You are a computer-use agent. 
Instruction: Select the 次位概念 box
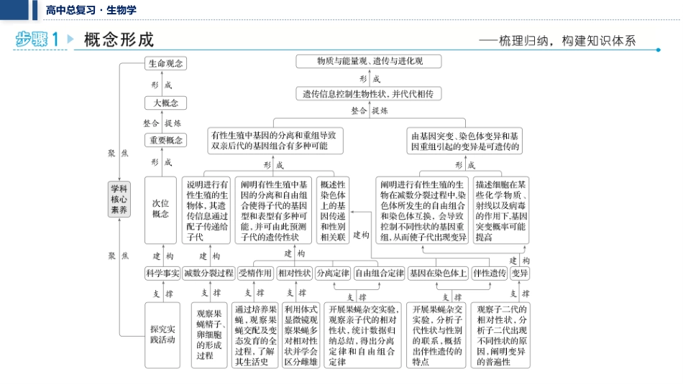(161, 210)
